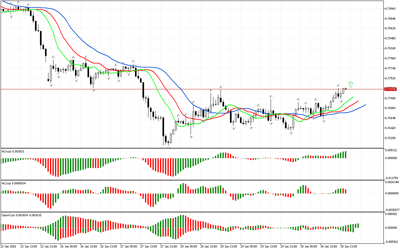Select the tallest green AO bar at far right
400x250 pixels.
click(x=346, y=155)
